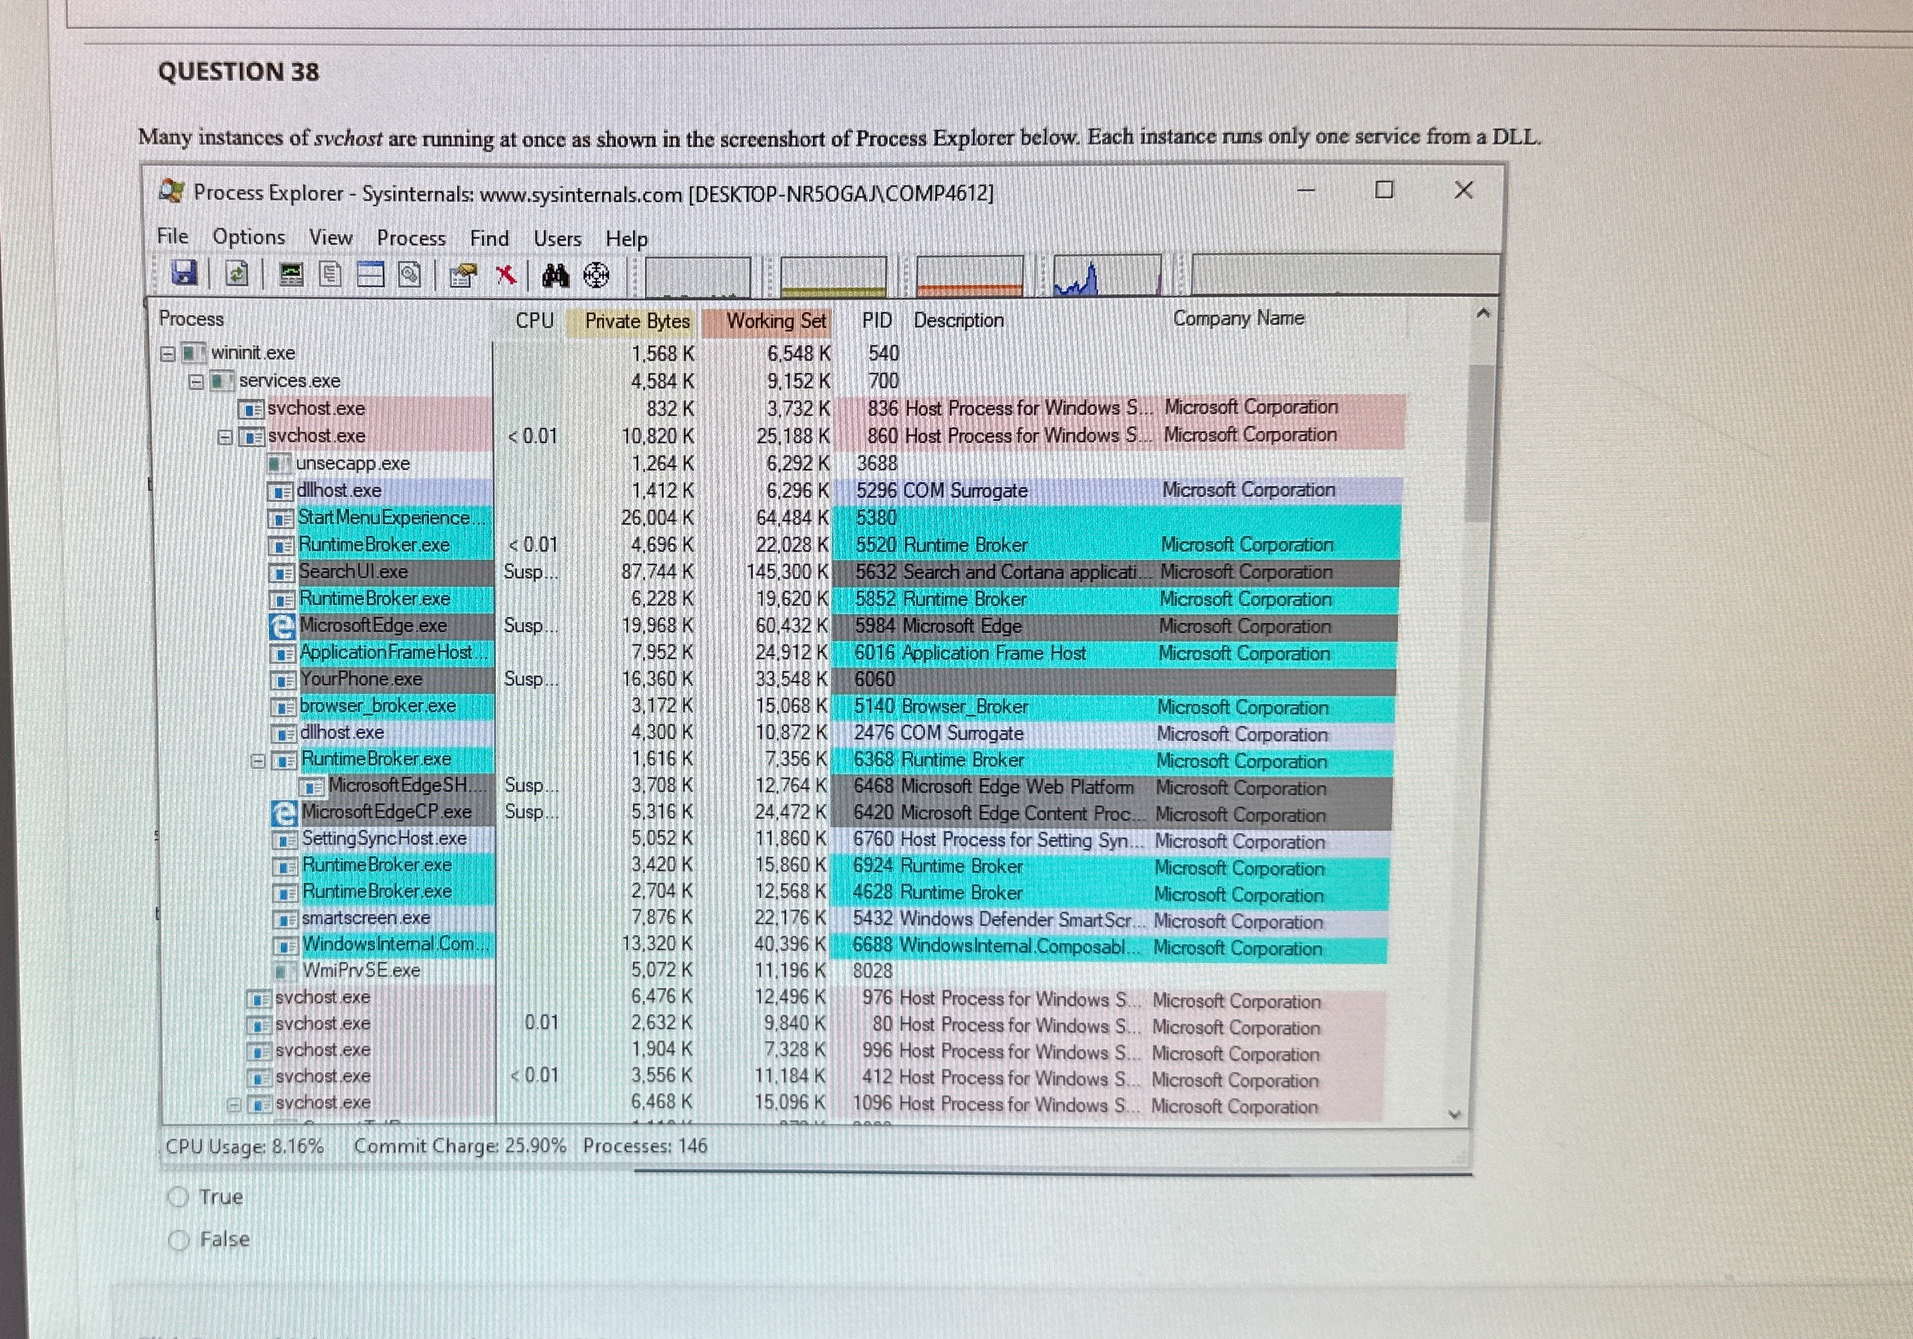This screenshot has height=1339, width=1913.
Task: Click the scrollbar down arrow in process list
Action: [x=1455, y=1114]
